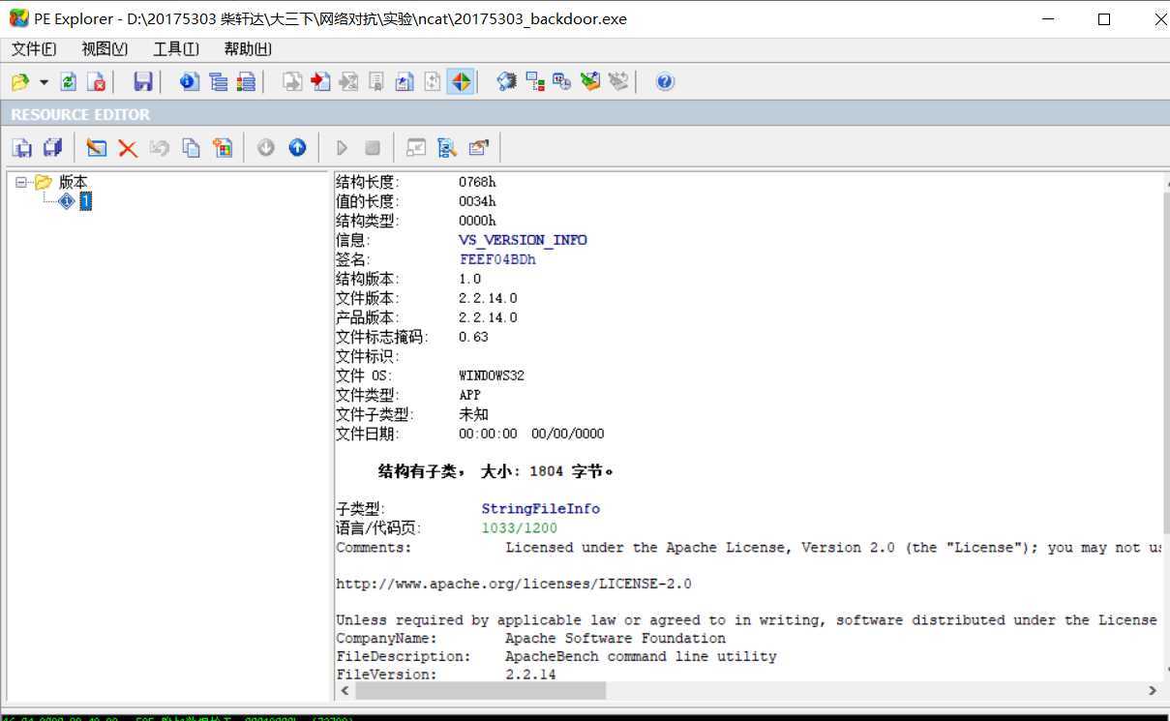Save the file with the floppy disk icon
This screenshot has height=721, width=1170.
click(143, 82)
